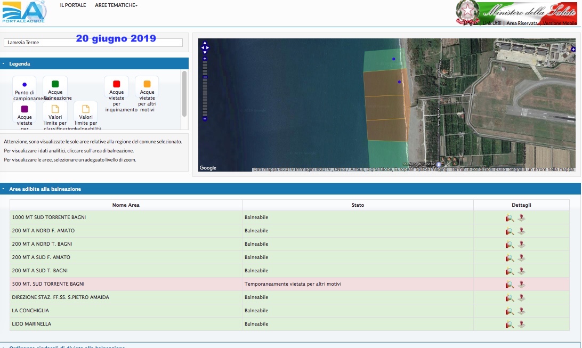The image size is (582, 348).
Task: Open Termini e condizioni d'uso link
Action: click(x=479, y=169)
